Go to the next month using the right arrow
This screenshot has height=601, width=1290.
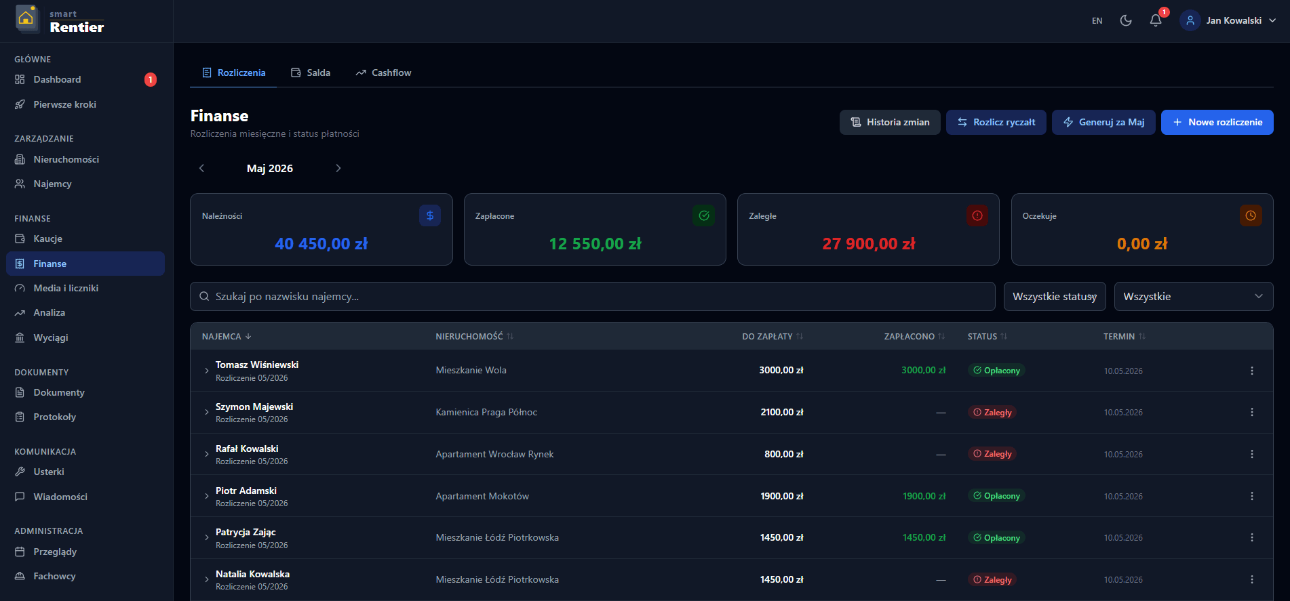coord(338,168)
